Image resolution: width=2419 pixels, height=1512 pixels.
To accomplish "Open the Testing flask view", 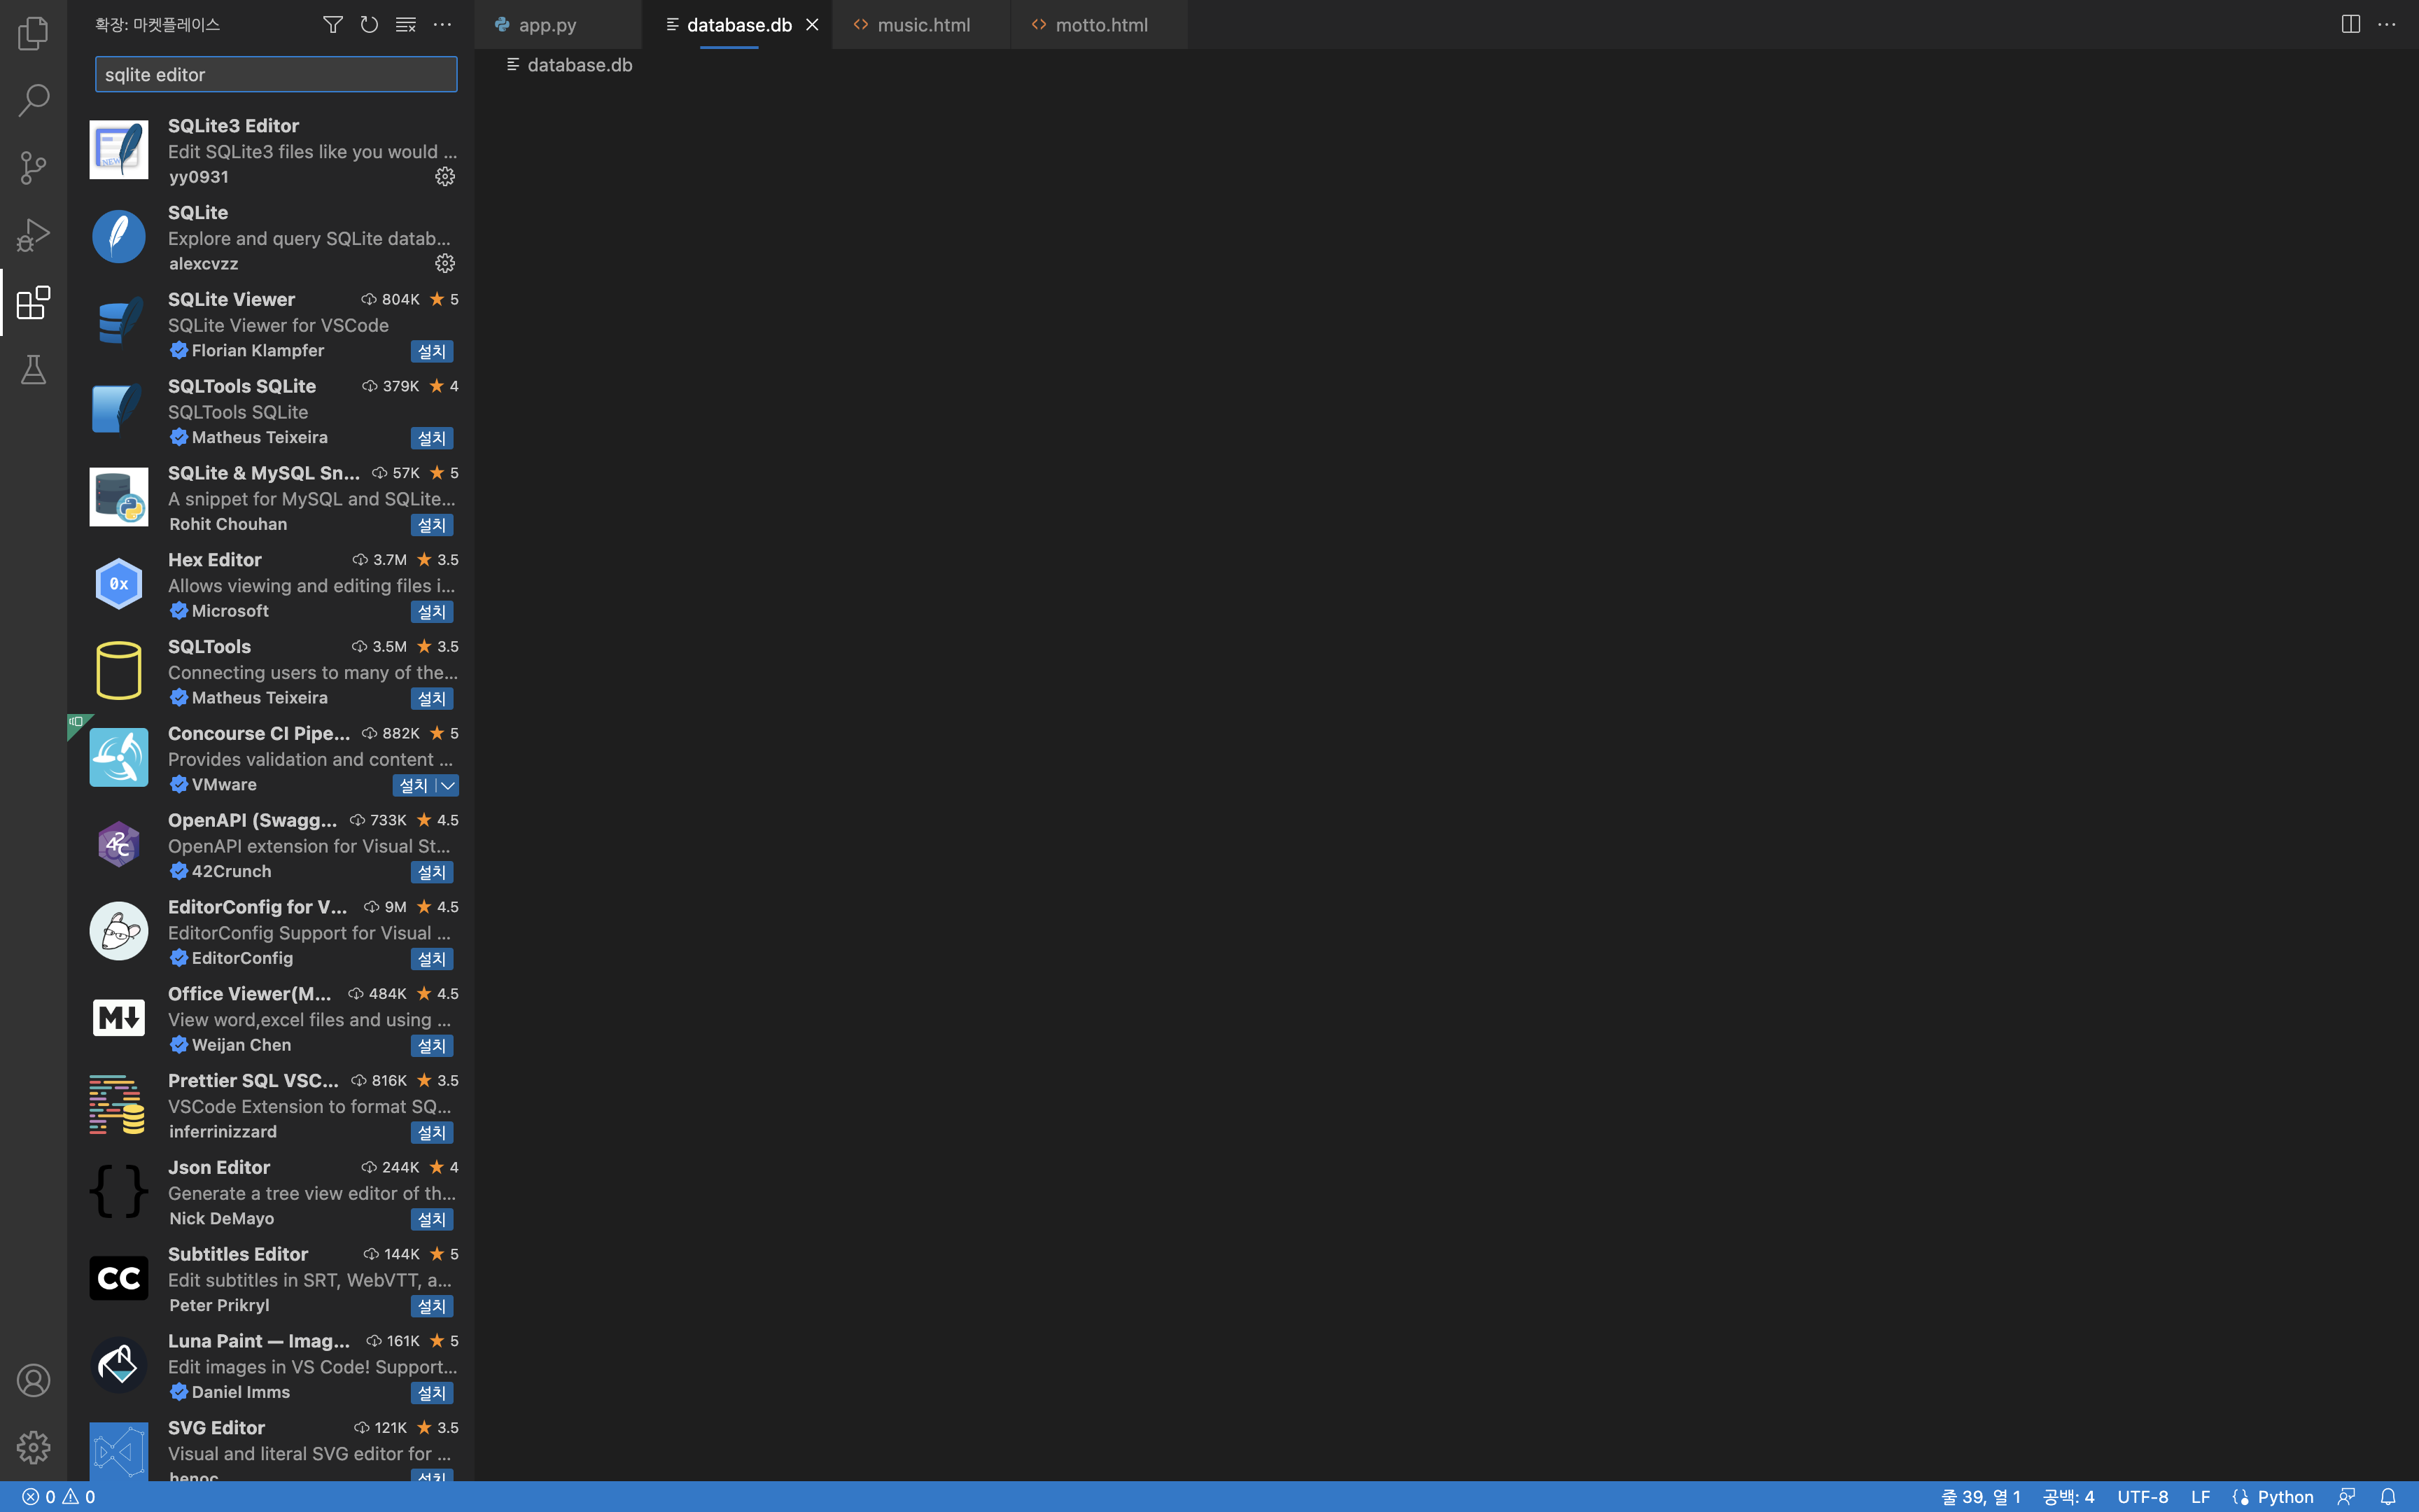I will (33, 370).
